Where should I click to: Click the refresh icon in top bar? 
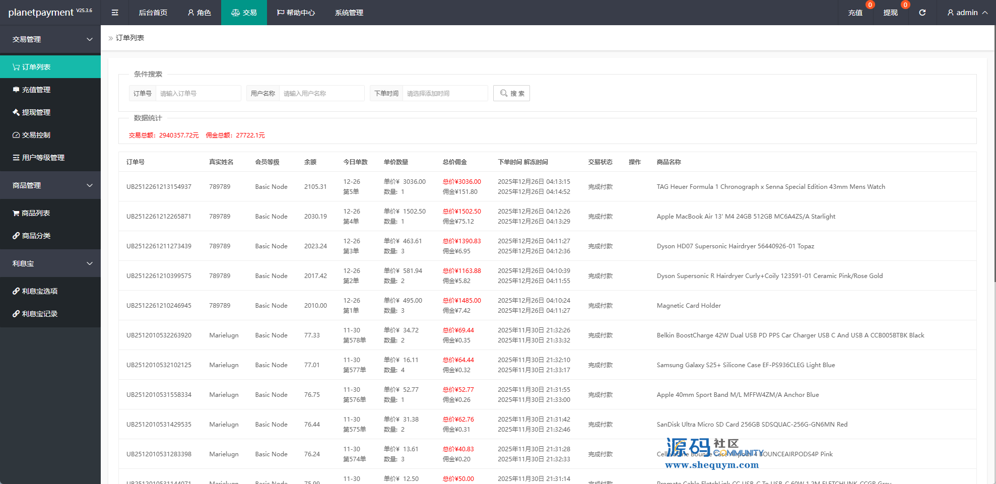coord(922,13)
